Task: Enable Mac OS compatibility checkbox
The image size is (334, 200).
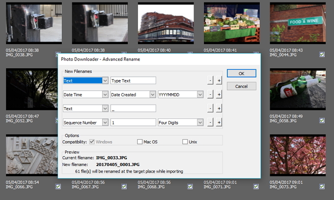Action: point(139,142)
